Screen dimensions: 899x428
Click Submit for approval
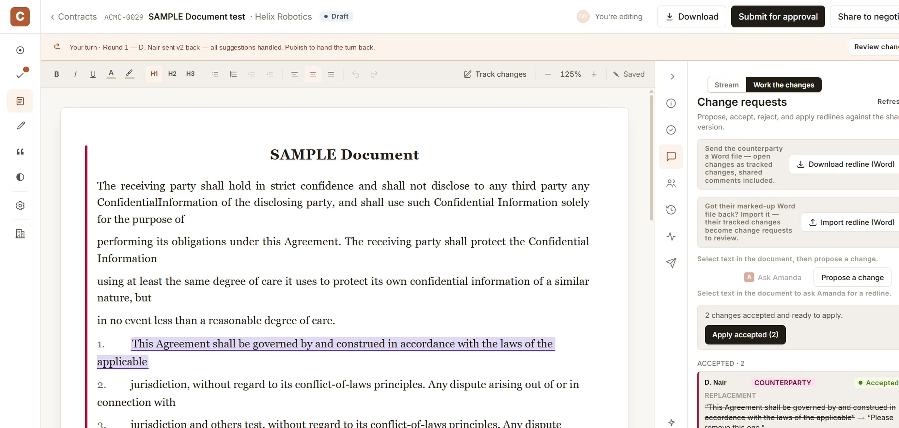point(778,17)
